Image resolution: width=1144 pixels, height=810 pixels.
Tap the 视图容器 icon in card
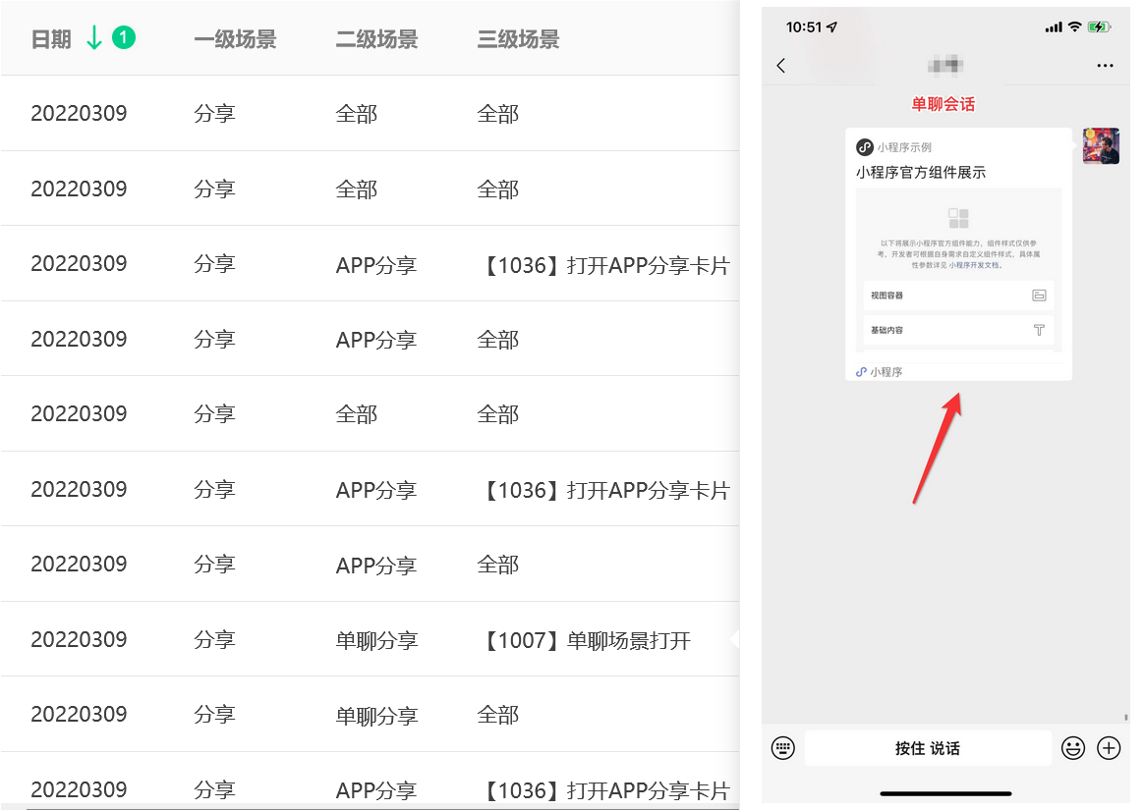pos(1039,296)
